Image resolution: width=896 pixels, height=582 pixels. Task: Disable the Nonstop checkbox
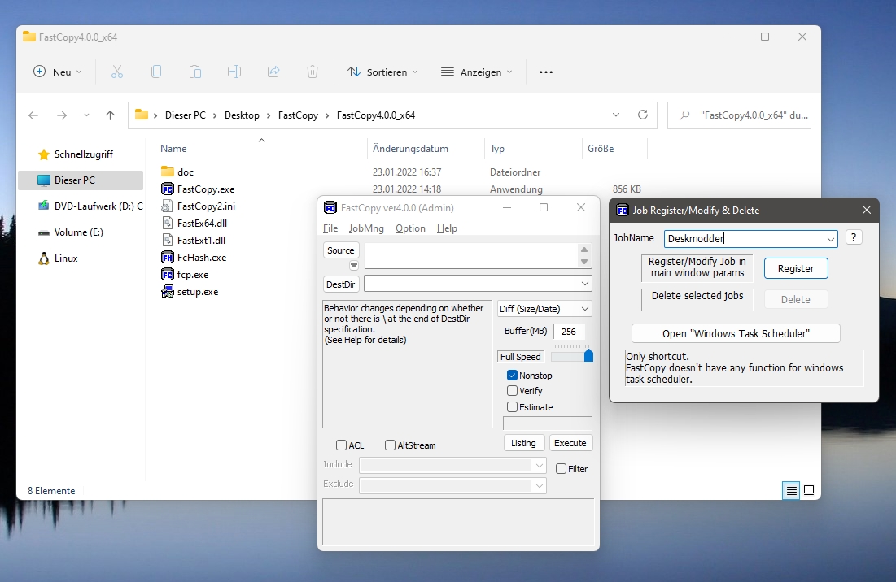(x=512, y=376)
